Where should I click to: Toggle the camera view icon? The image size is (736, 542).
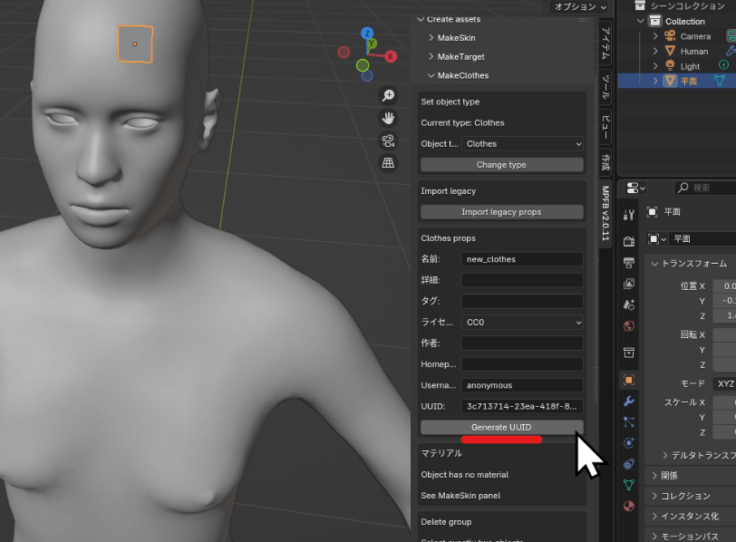[x=388, y=140]
